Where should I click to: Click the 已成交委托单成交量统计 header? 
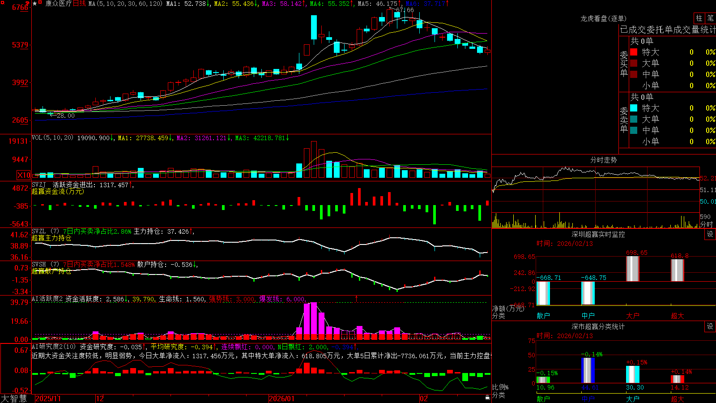point(668,30)
